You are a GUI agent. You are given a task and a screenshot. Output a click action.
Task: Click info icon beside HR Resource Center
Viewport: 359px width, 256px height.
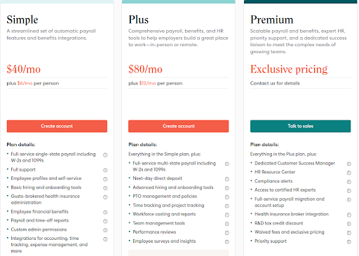pos(349,173)
